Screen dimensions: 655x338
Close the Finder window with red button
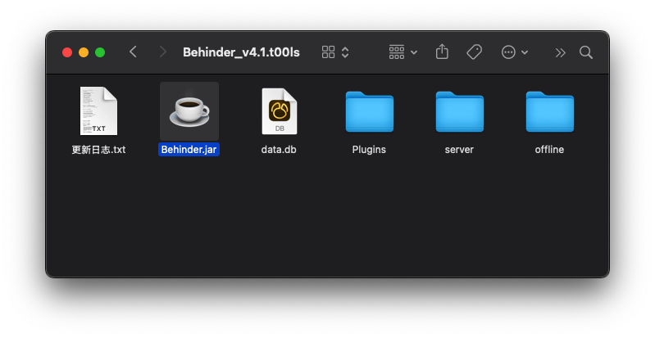(67, 52)
